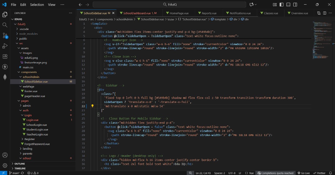Image resolution: width=335 pixels, height=175 pixels.
Task: Switch to the SchoolDashboard.vue tab
Action: (138, 13)
